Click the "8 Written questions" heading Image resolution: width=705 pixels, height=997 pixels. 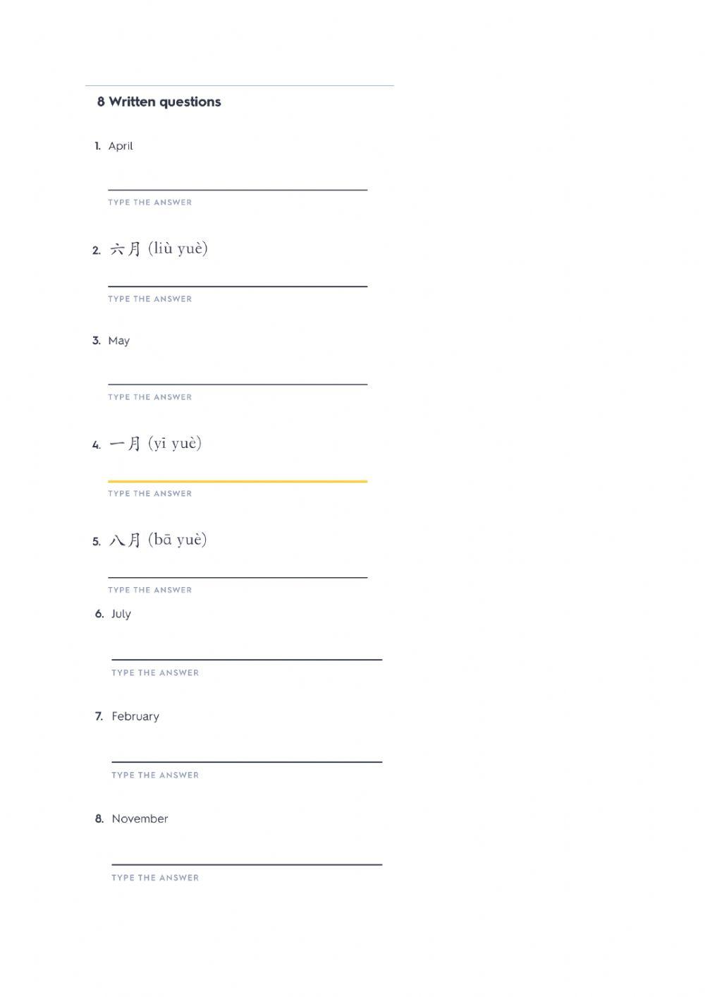coord(159,102)
